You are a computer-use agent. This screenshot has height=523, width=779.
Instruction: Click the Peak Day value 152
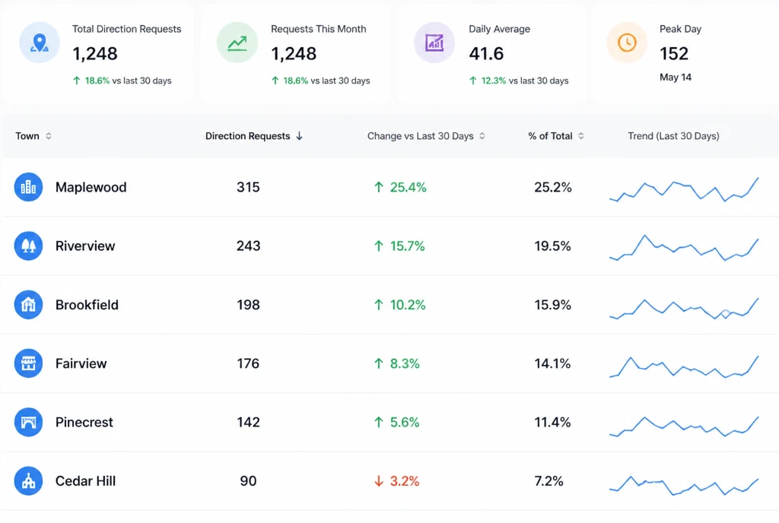[674, 53]
